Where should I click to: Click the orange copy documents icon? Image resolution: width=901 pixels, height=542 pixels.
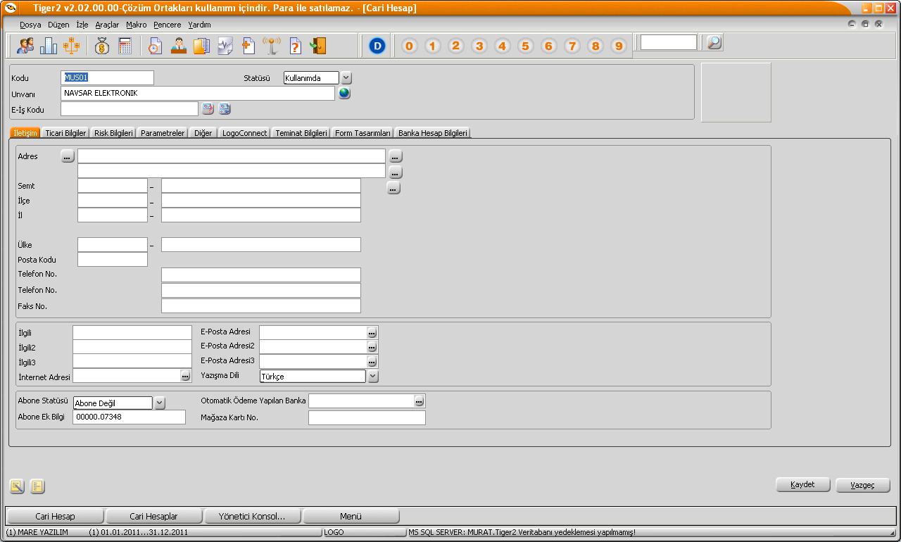pos(202,46)
